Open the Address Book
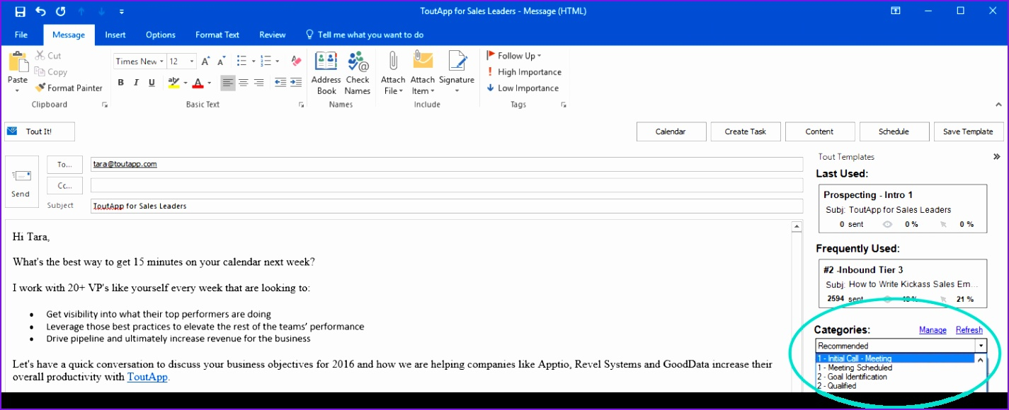Viewport: 1009px width, 410px height. pyautogui.click(x=326, y=73)
